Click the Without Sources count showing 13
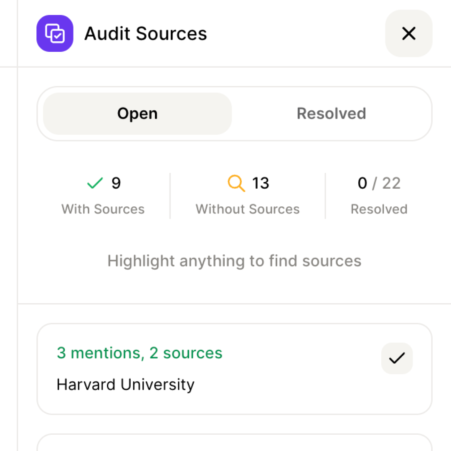 click(261, 183)
